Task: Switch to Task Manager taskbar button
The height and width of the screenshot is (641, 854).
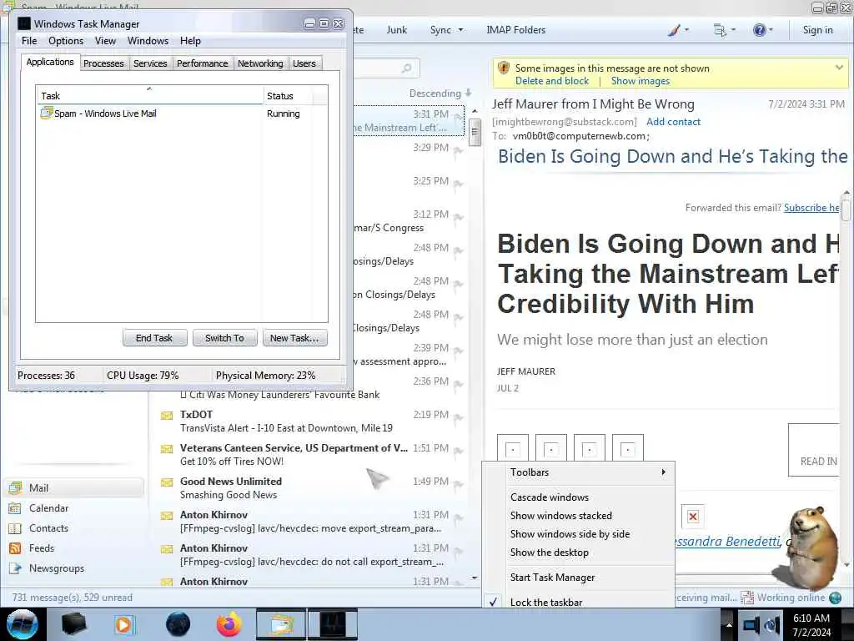Action: click(x=333, y=624)
